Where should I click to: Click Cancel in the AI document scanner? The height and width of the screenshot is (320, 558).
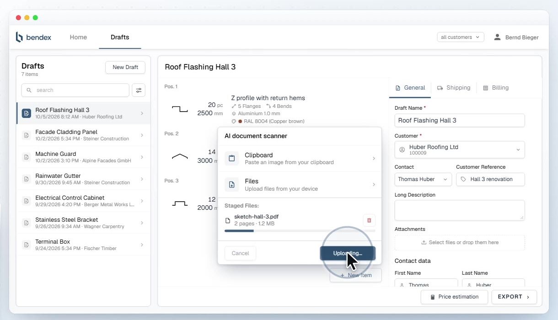tap(240, 253)
